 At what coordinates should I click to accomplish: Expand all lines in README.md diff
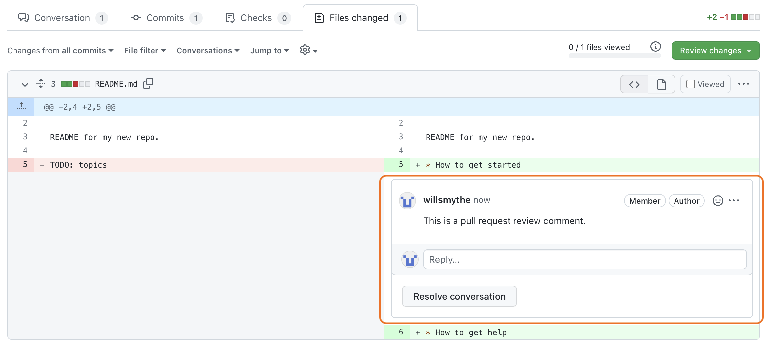click(x=41, y=83)
